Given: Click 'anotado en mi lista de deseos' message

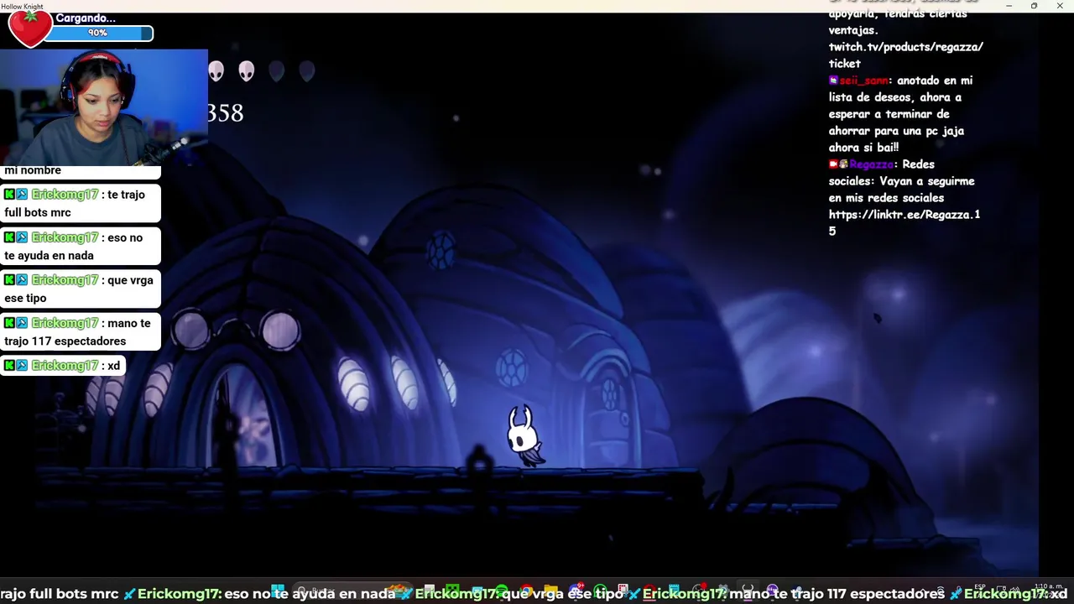Looking at the screenshot, I should coord(901,114).
